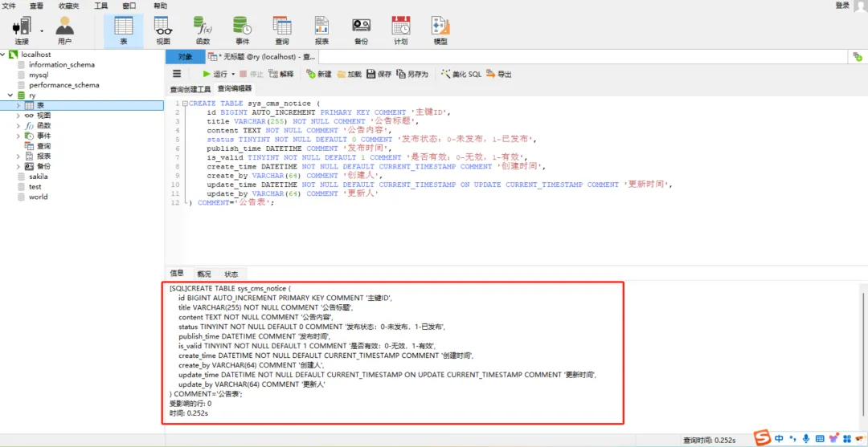Open the 备份 (Backup) toolbar icon
This screenshot has height=447, width=868.
point(361,30)
